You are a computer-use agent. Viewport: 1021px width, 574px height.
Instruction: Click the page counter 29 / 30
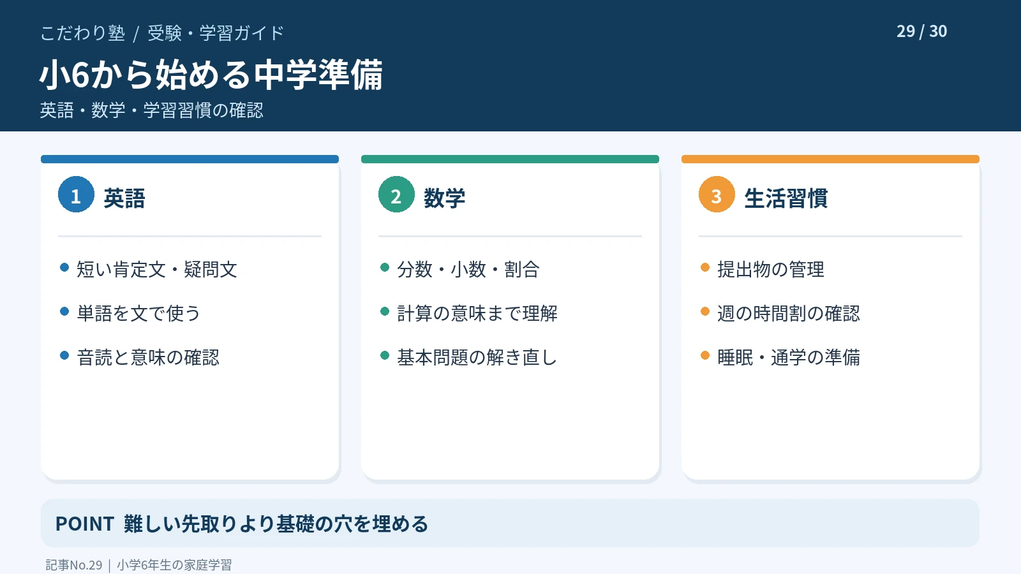click(921, 31)
